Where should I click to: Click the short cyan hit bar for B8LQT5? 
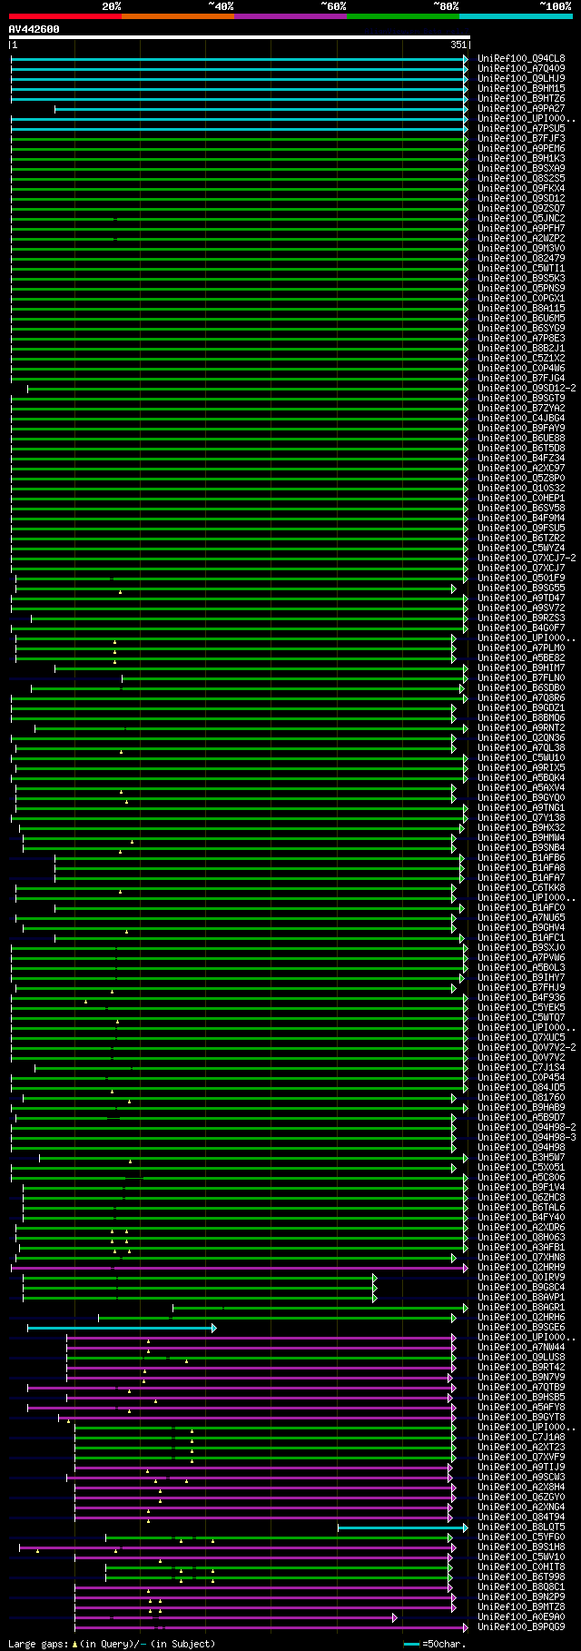click(x=403, y=1527)
